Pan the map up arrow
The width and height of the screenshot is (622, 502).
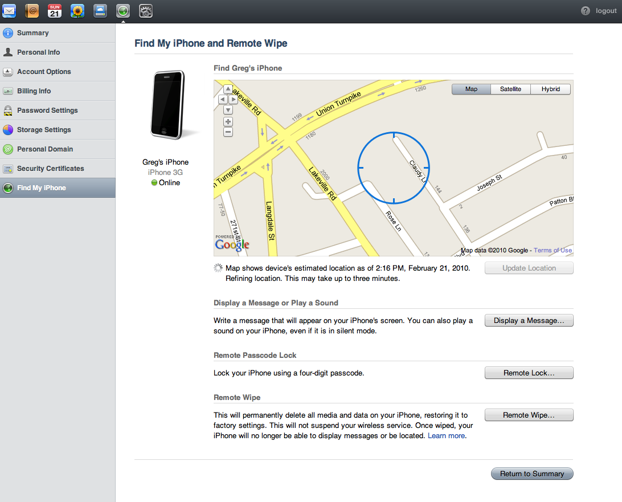coord(228,89)
